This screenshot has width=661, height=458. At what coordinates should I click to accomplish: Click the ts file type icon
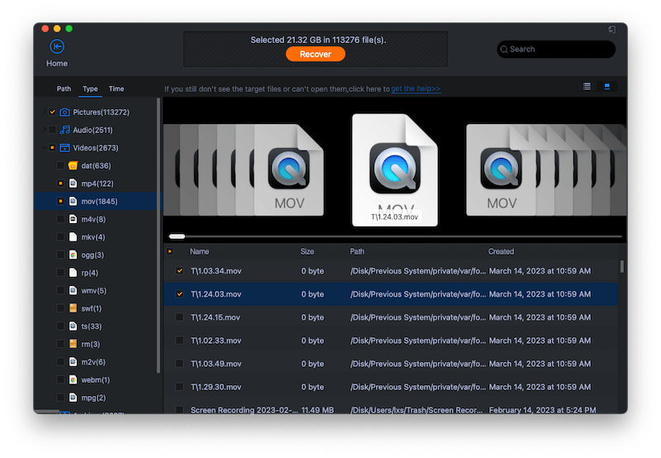(73, 326)
